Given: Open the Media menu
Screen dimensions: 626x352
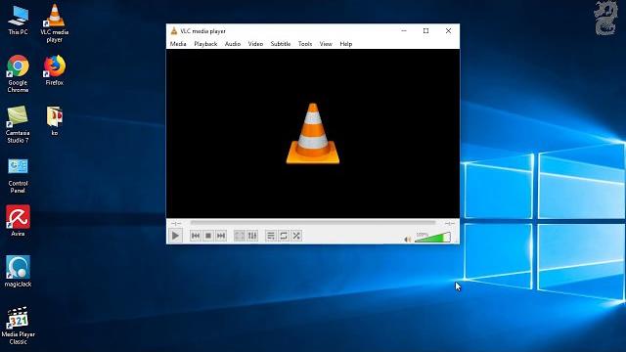Looking at the screenshot, I should [x=178, y=44].
